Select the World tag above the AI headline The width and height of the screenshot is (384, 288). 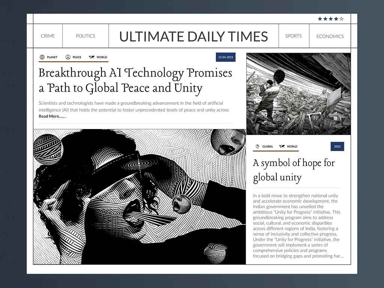102,57
